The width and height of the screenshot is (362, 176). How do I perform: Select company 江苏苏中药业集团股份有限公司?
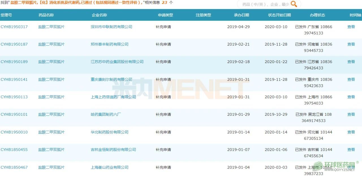pos(117,62)
